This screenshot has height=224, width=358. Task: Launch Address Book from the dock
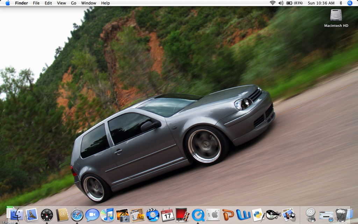62,215
